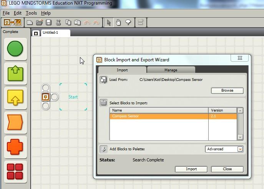Select the Untitled-1 program tab
The image size is (264, 189).
56,33
